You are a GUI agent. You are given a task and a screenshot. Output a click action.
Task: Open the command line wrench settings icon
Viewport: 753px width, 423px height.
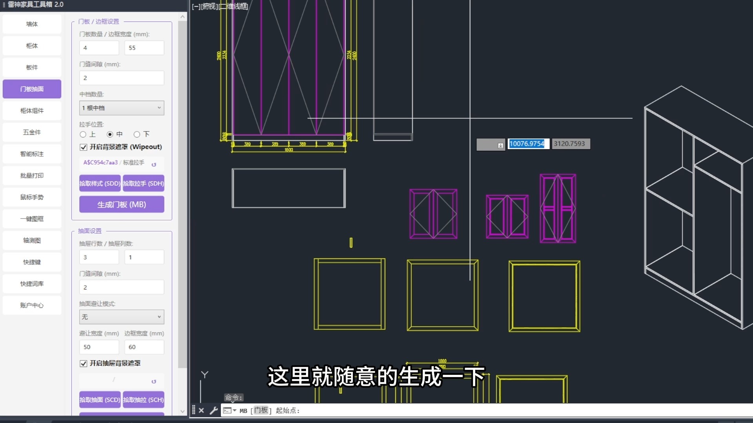214,410
